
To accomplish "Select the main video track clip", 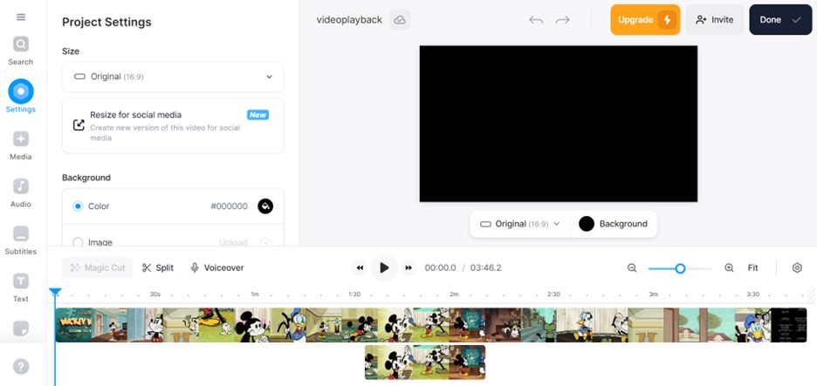I will tap(431, 325).
